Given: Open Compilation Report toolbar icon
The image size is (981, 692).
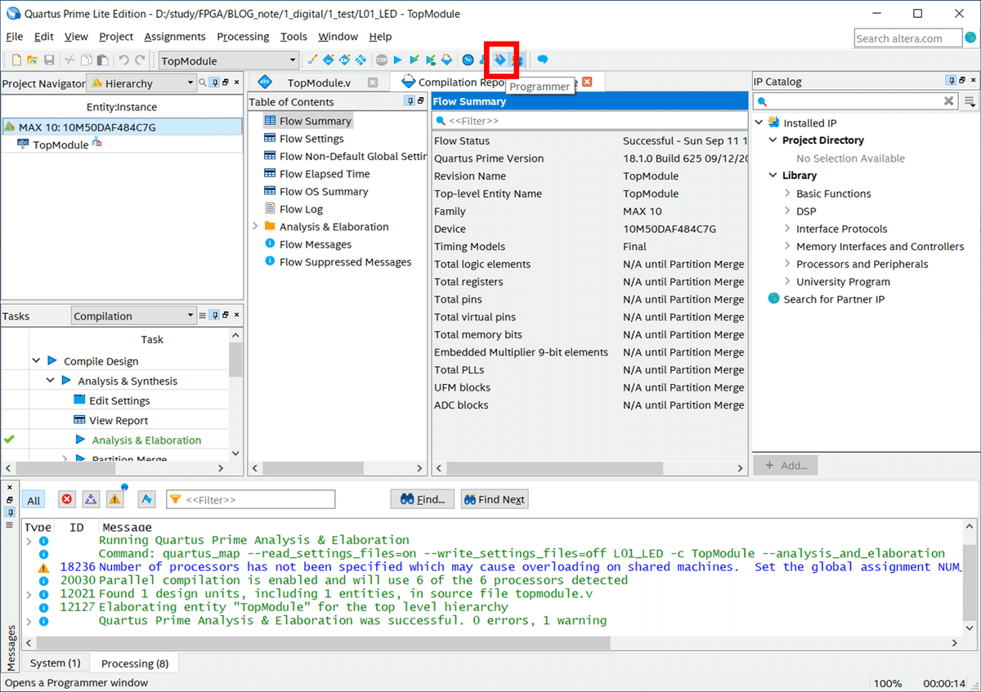Looking at the screenshot, I should tap(446, 60).
